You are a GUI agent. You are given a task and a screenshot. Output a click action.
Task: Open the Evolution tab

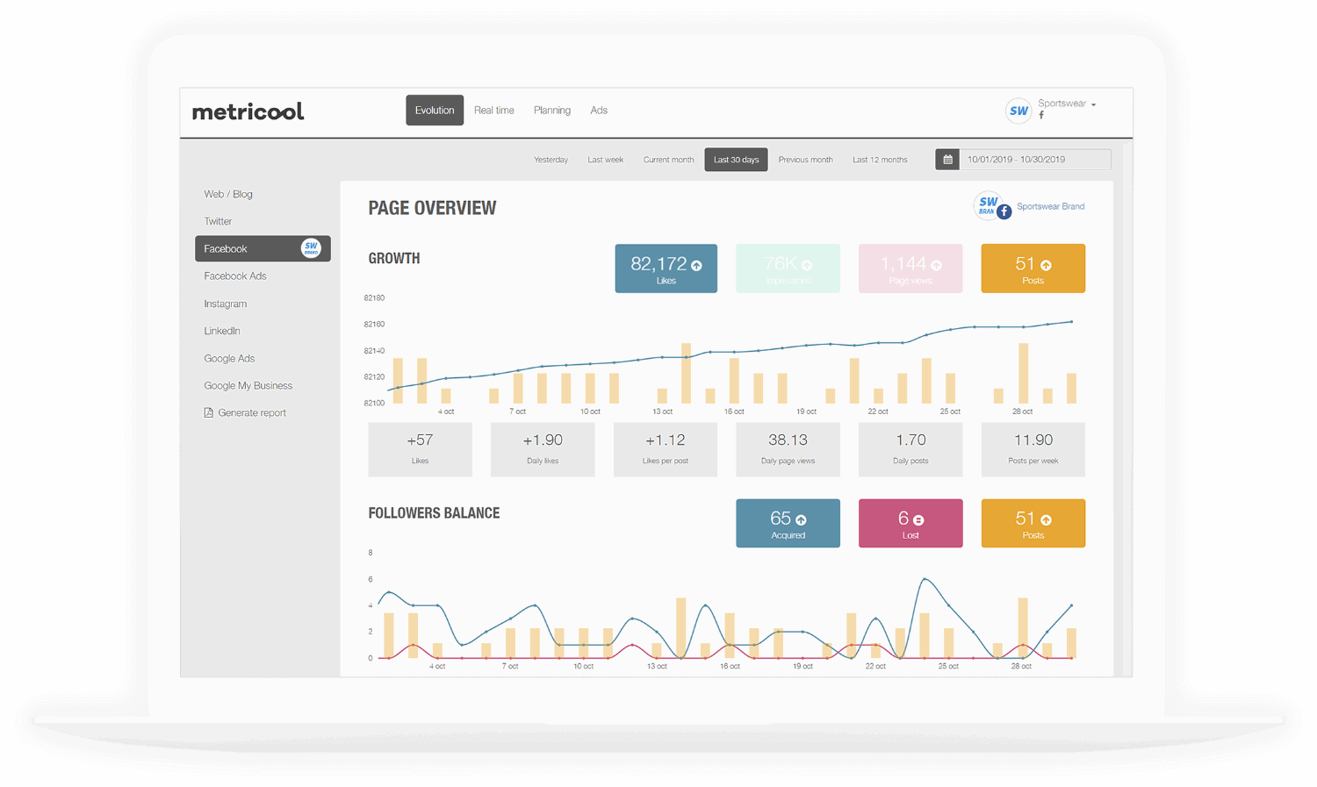435,111
